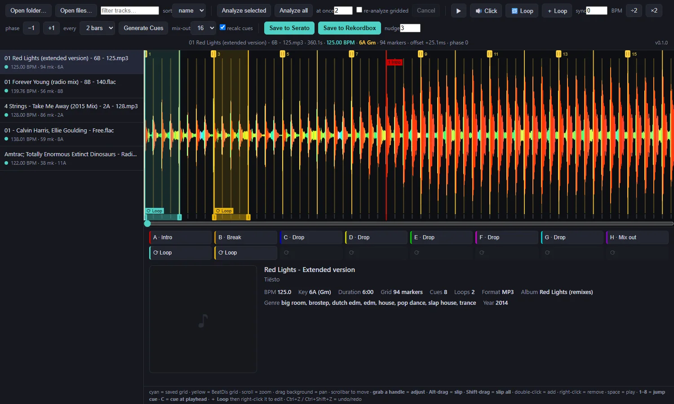
Task: Select track 4 Strings Take Me Away
Action: pyautogui.click(x=72, y=110)
